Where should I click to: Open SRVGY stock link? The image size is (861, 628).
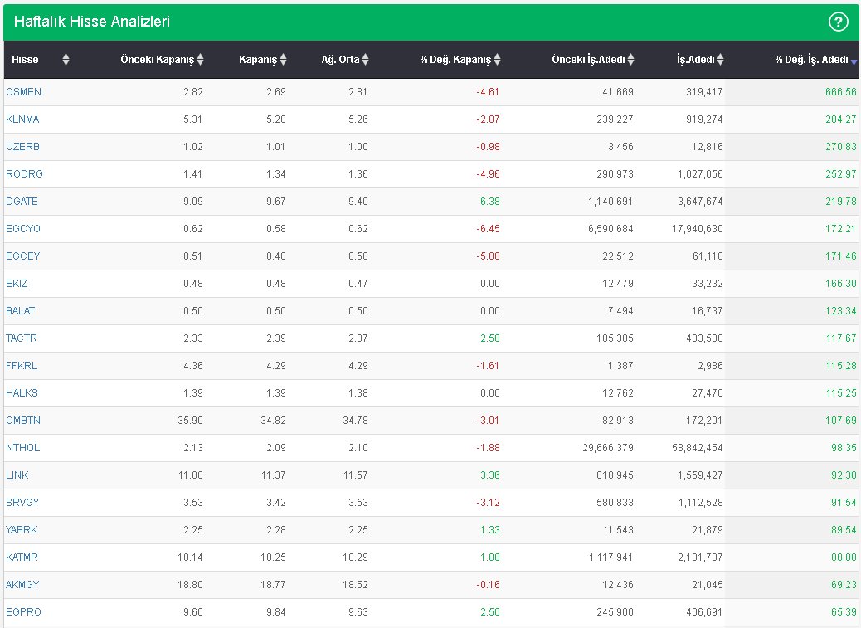[22, 503]
